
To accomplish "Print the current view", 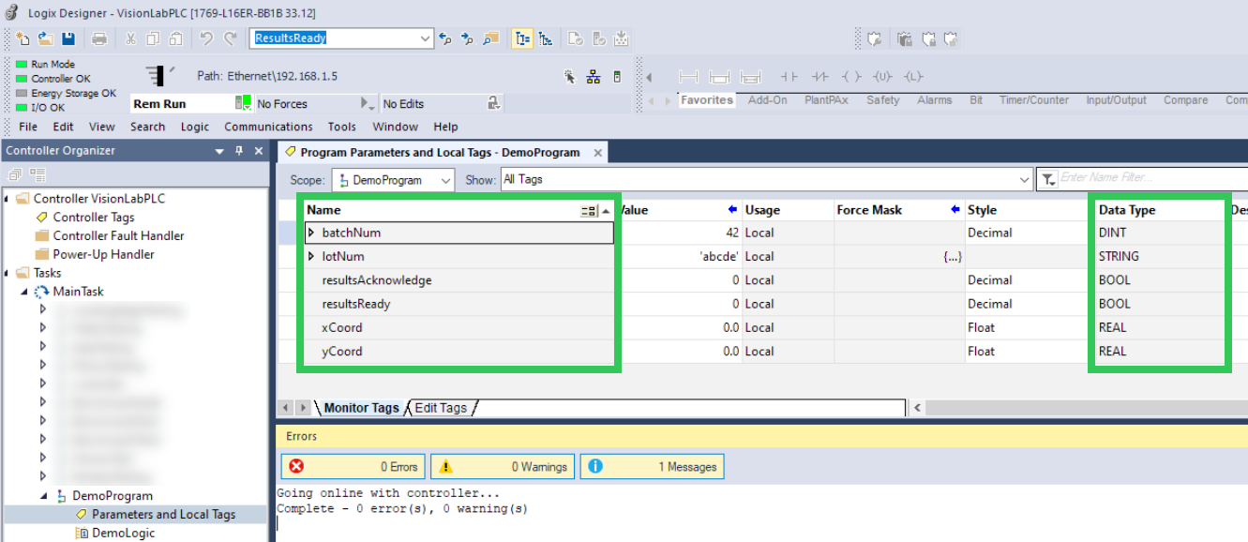I will pyautogui.click(x=99, y=38).
